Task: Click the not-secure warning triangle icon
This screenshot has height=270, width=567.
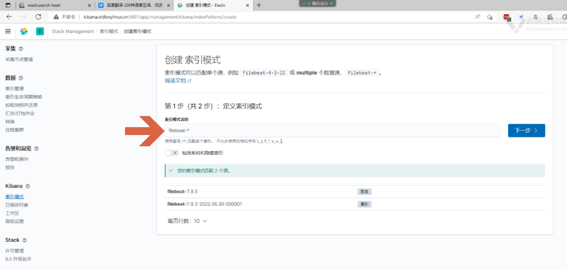Action: click(x=56, y=17)
